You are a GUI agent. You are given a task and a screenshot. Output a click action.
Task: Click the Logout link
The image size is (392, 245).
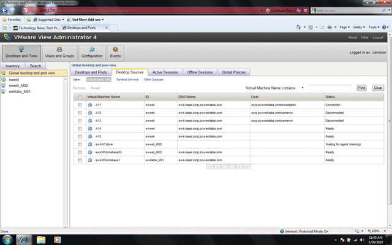(x=377, y=37)
